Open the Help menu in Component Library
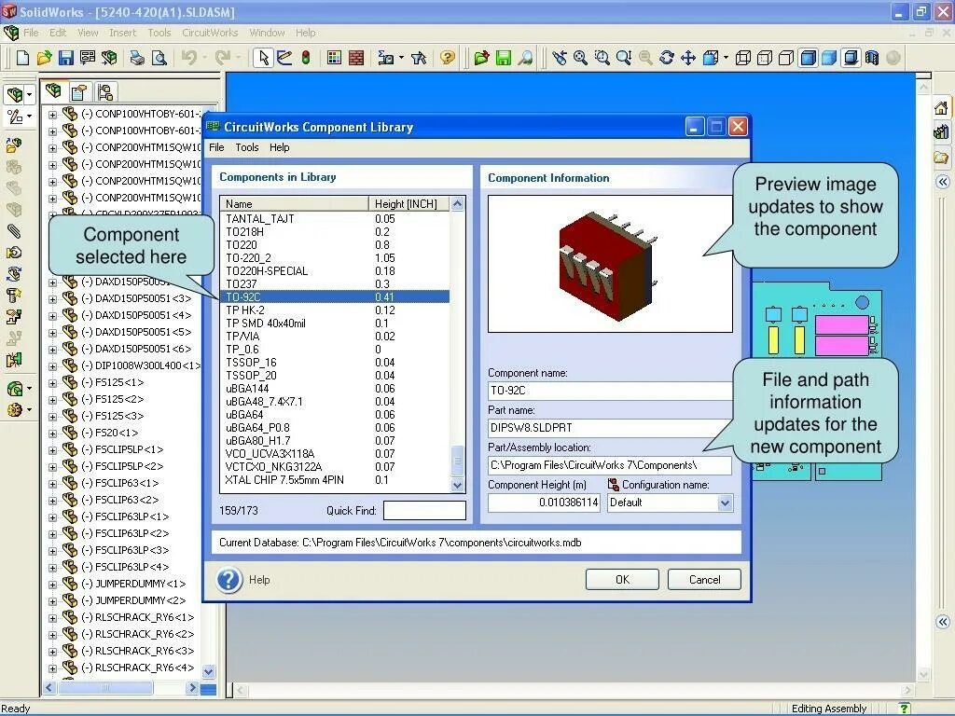Screen dimensions: 955x716 [x=280, y=147]
